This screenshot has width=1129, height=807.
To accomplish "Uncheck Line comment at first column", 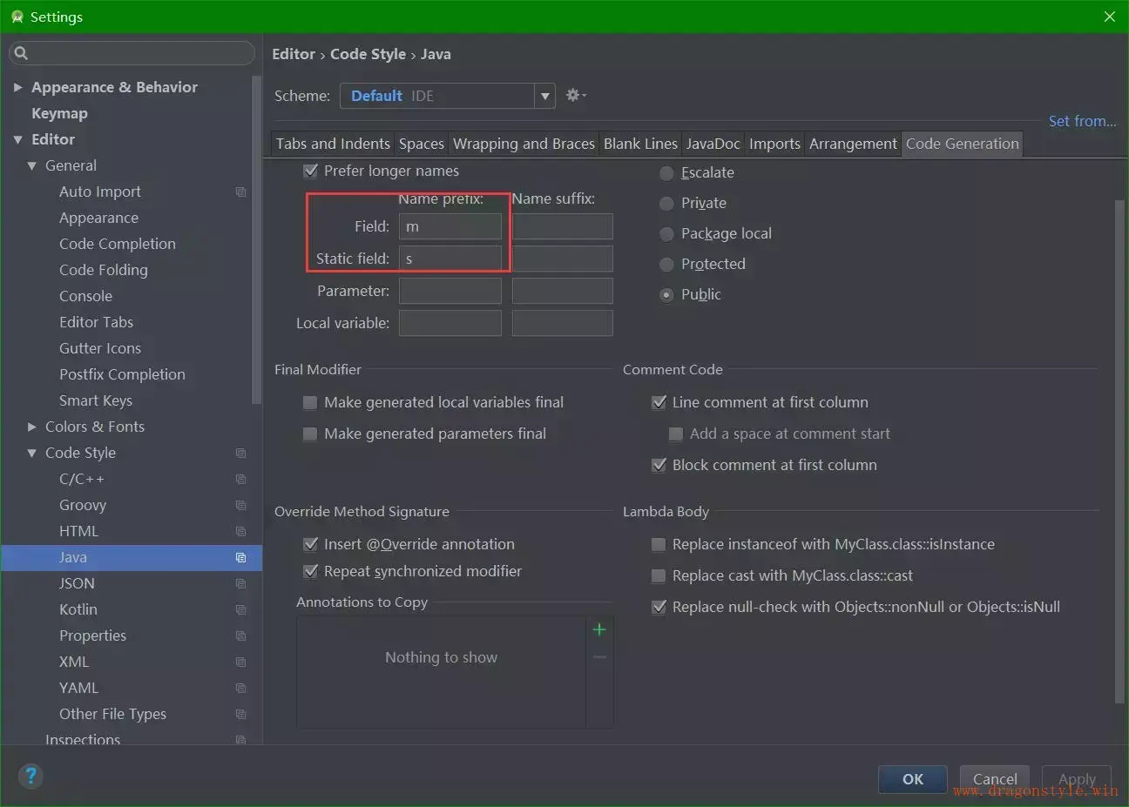I will [x=659, y=402].
